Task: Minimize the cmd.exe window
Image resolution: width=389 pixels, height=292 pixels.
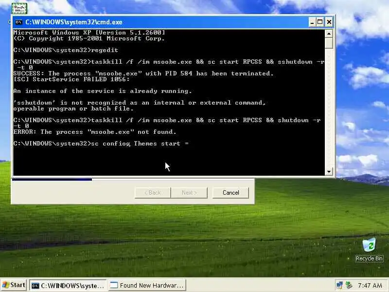Action: point(312,22)
